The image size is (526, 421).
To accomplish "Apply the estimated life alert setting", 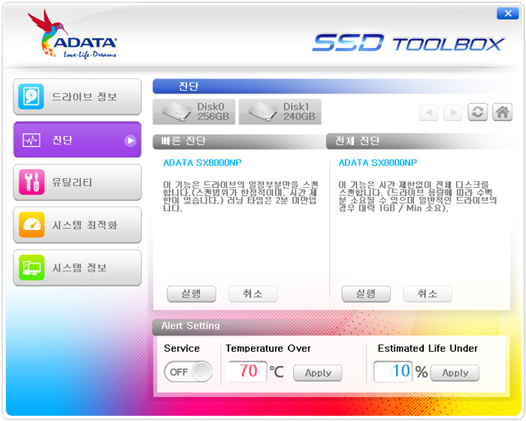I will tap(455, 373).
